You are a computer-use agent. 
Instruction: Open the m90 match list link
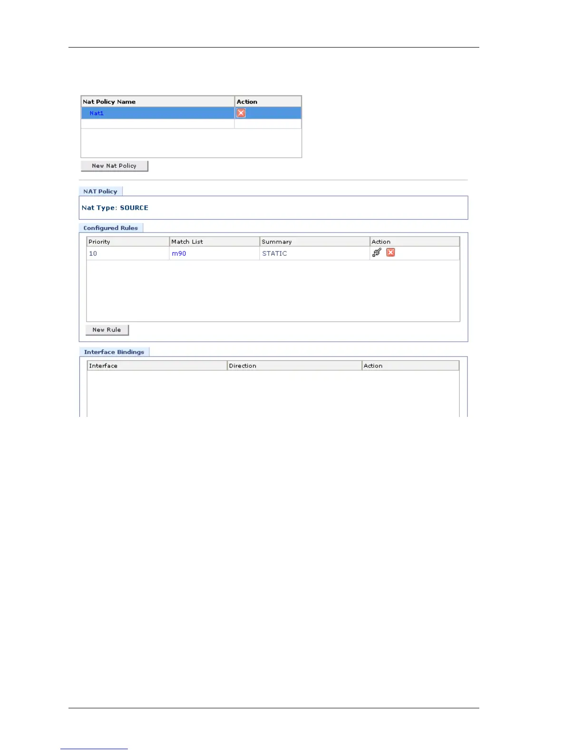[x=179, y=253]
